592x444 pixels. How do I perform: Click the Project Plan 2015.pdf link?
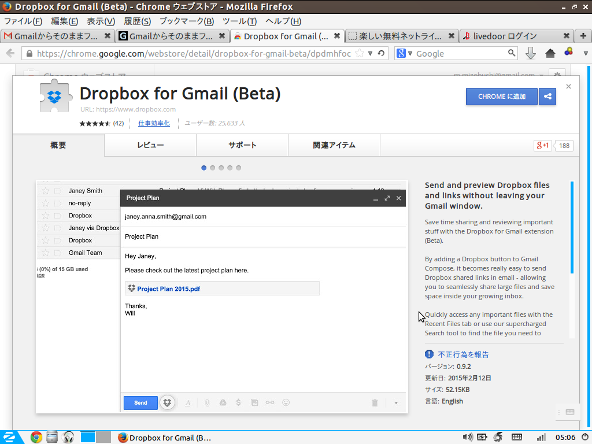[x=168, y=289]
